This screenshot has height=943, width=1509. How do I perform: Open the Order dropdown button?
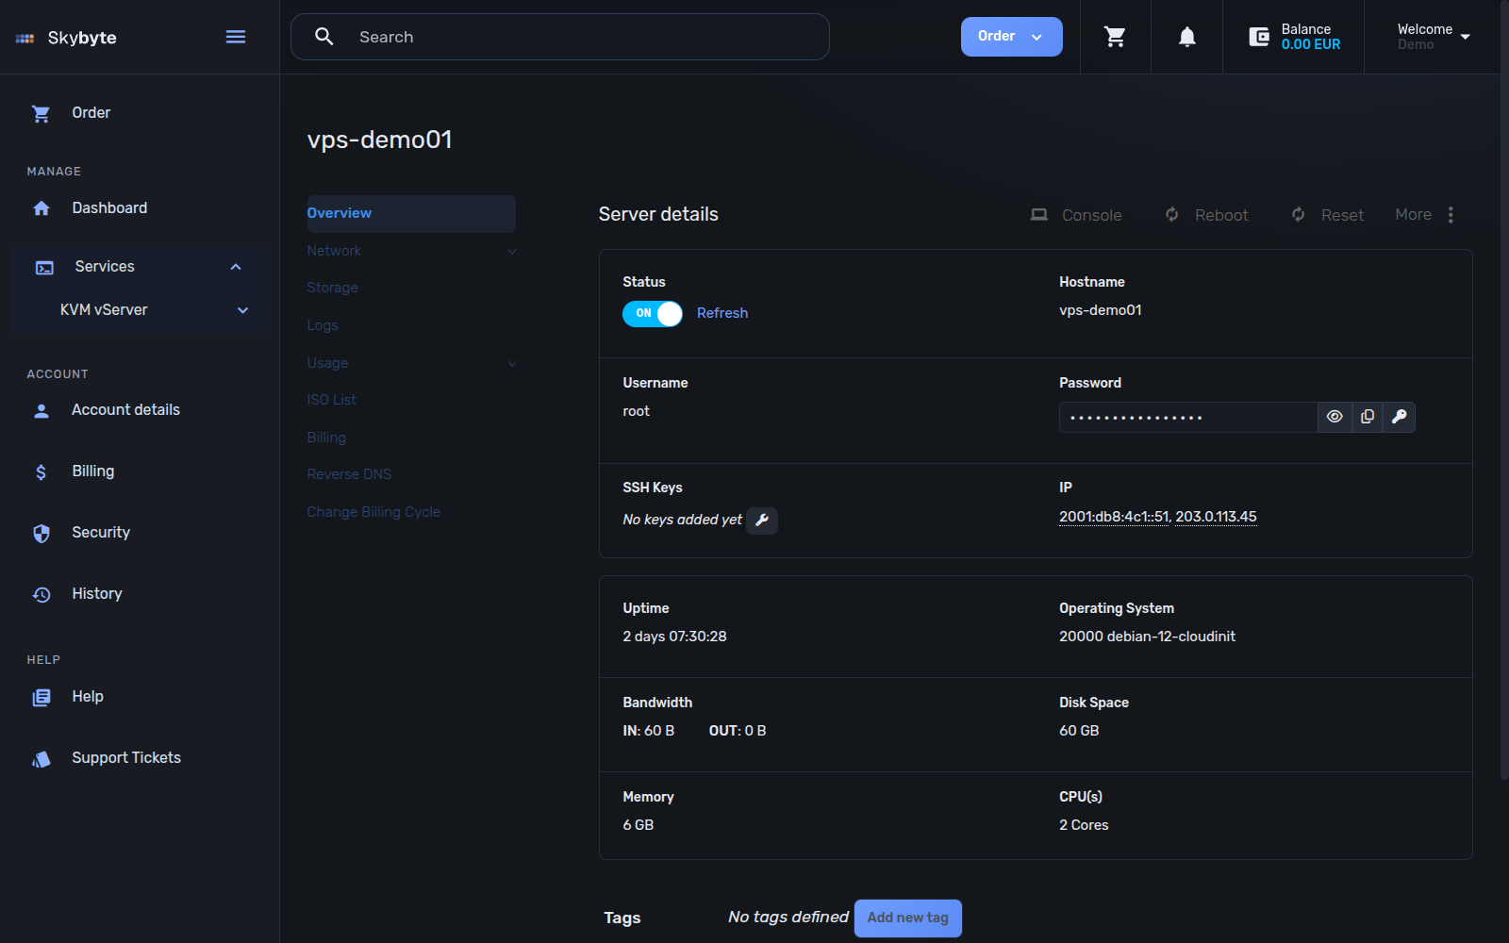pos(1011,37)
